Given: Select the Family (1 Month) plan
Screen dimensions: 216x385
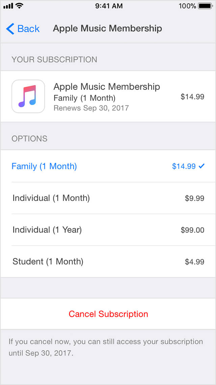Looking at the screenshot, I should tap(44, 166).
